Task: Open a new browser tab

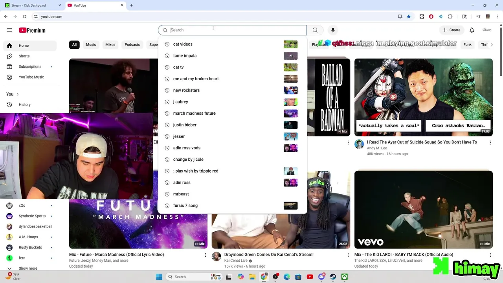Action: (131, 5)
